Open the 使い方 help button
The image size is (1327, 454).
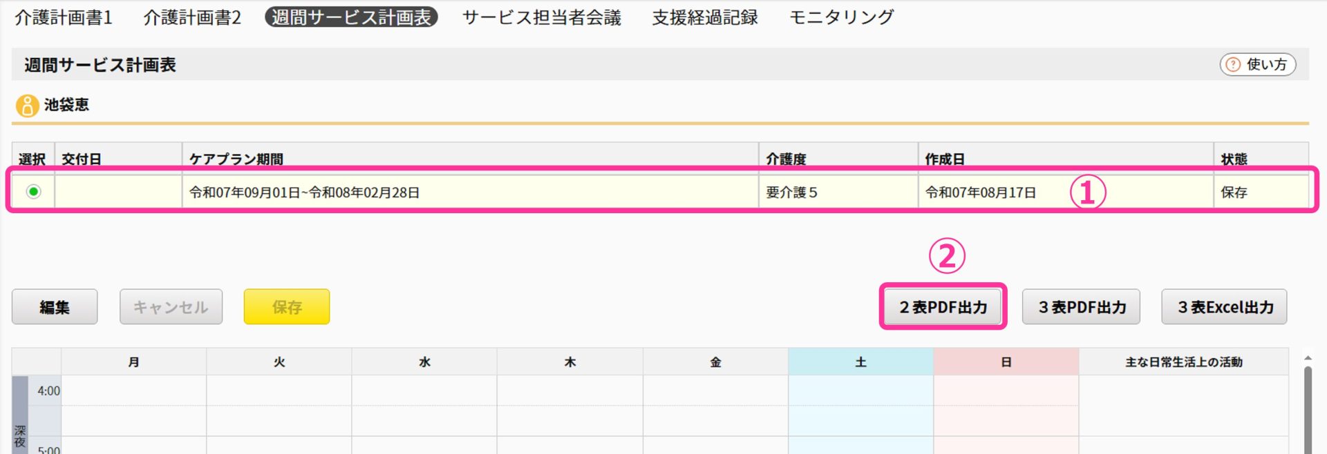pyautogui.click(x=1257, y=65)
